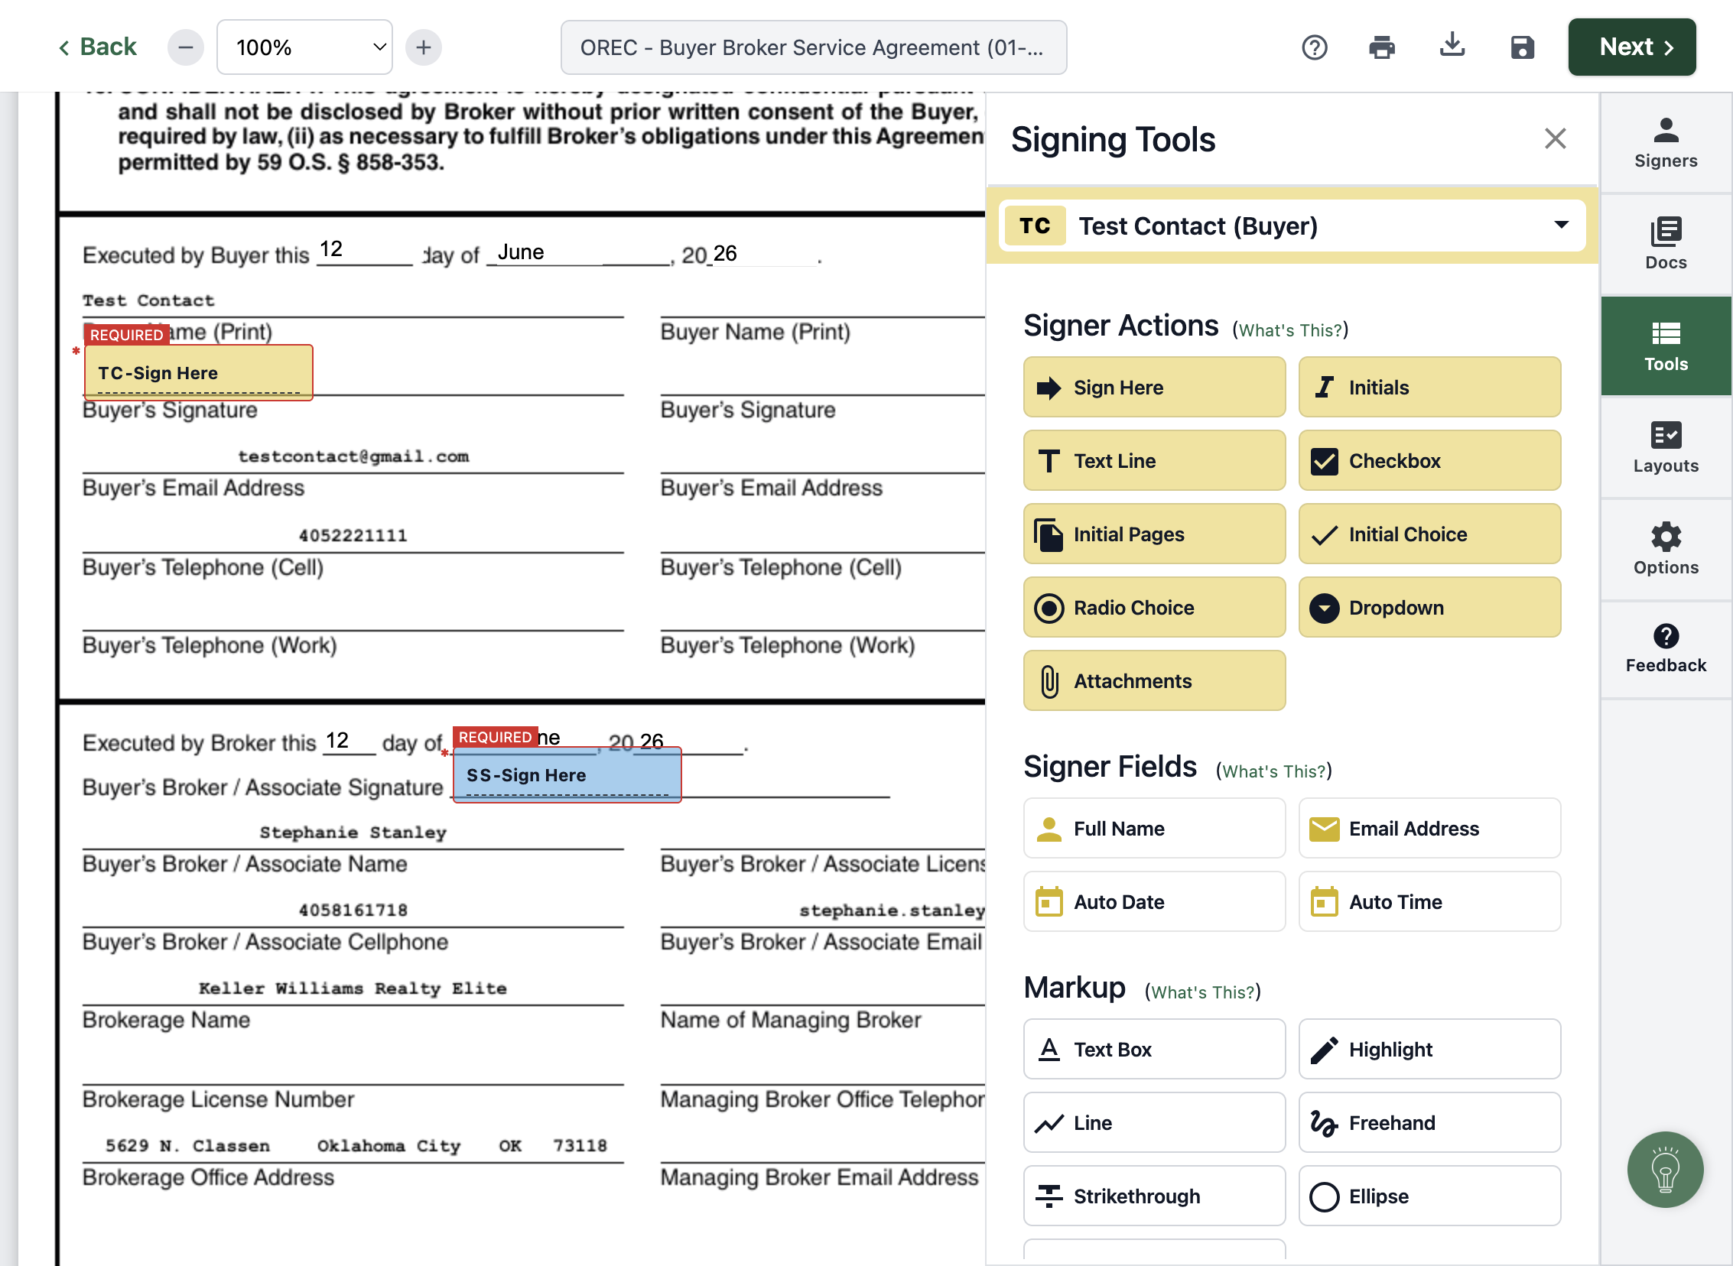Select the Highlight markup tool
The image size is (1733, 1266).
click(x=1429, y=1049)
